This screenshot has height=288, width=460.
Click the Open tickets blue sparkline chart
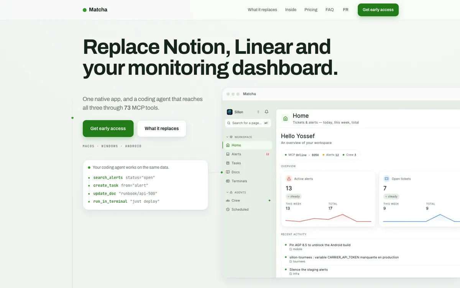(422, 218)
